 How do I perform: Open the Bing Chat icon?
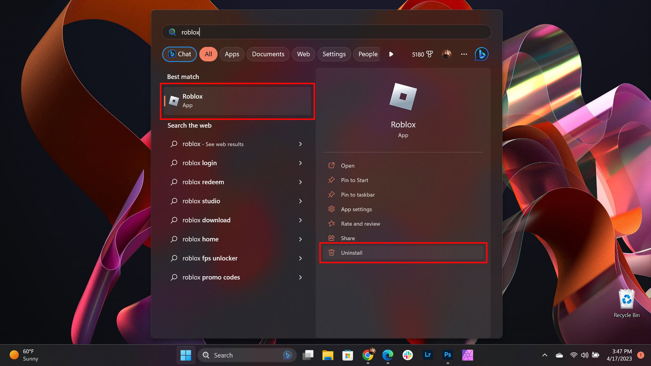click(482, 54)
